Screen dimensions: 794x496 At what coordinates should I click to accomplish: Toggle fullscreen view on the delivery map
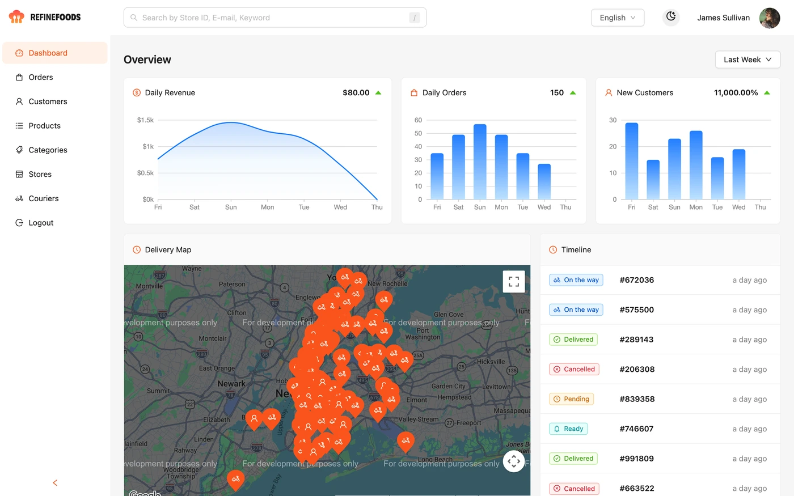[x=514, y=281]
